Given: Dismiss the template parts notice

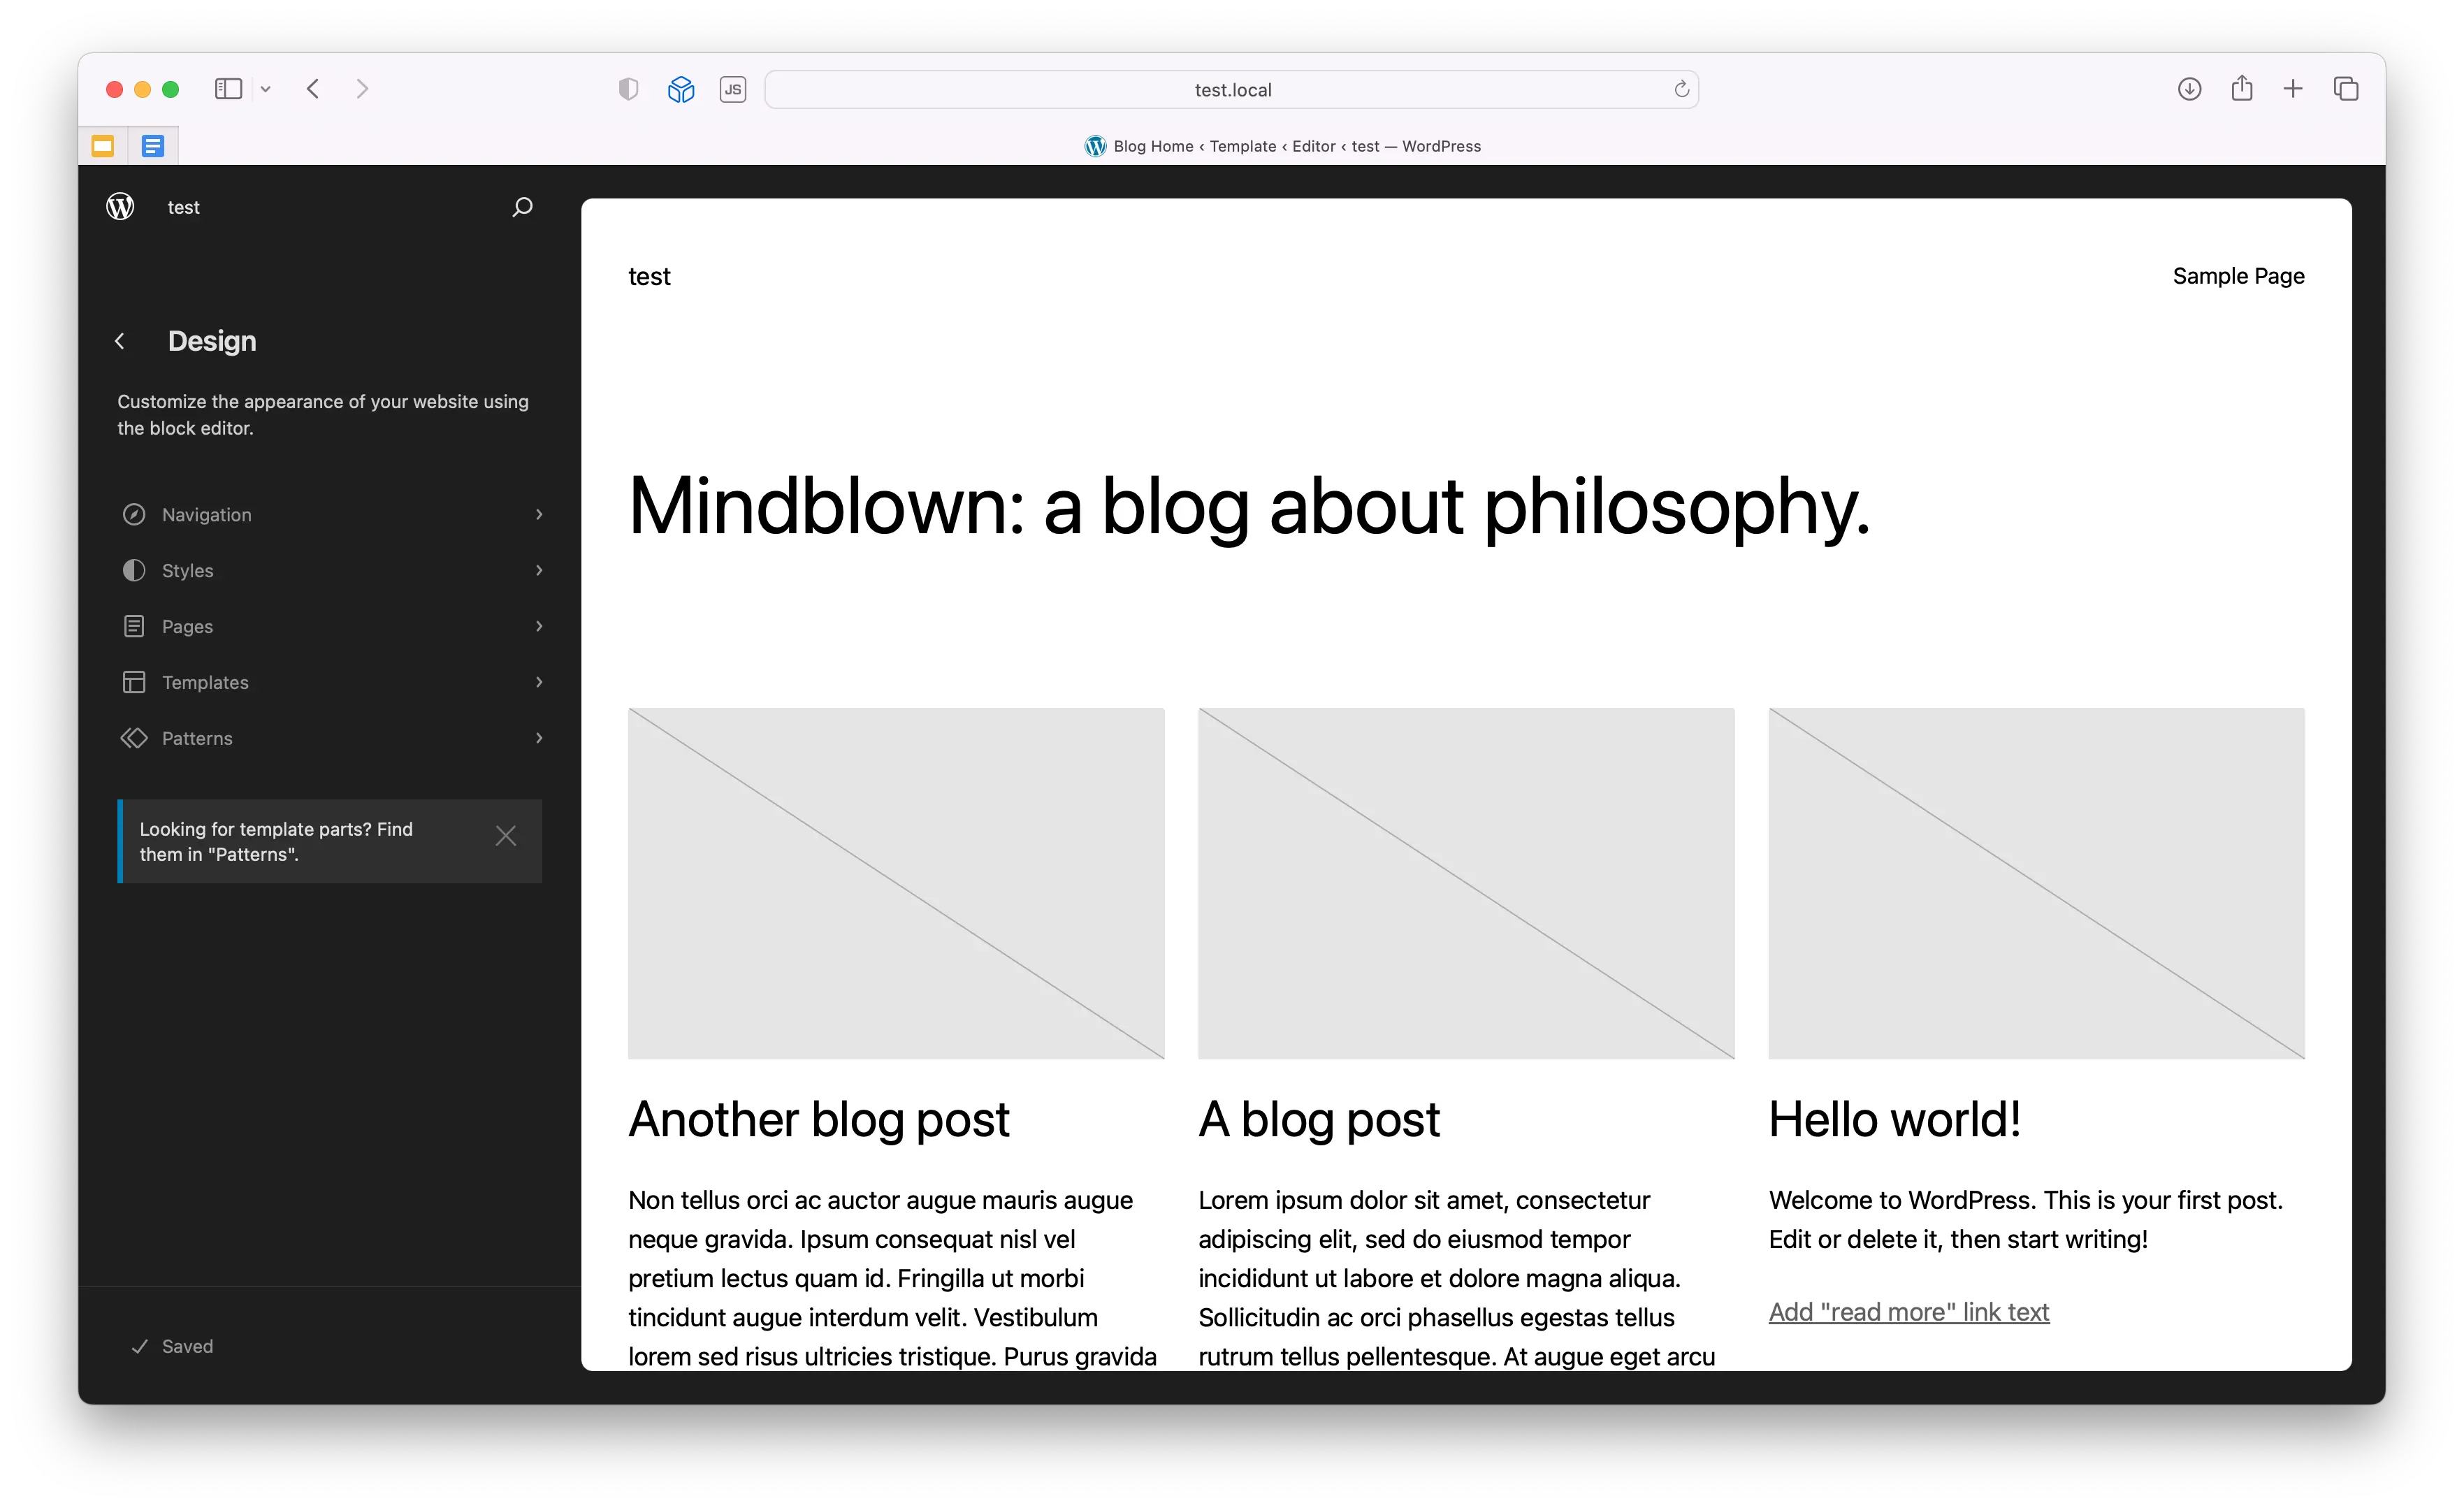Looking at the screenshot, I should pyautogui.click(x=506, y=836).
